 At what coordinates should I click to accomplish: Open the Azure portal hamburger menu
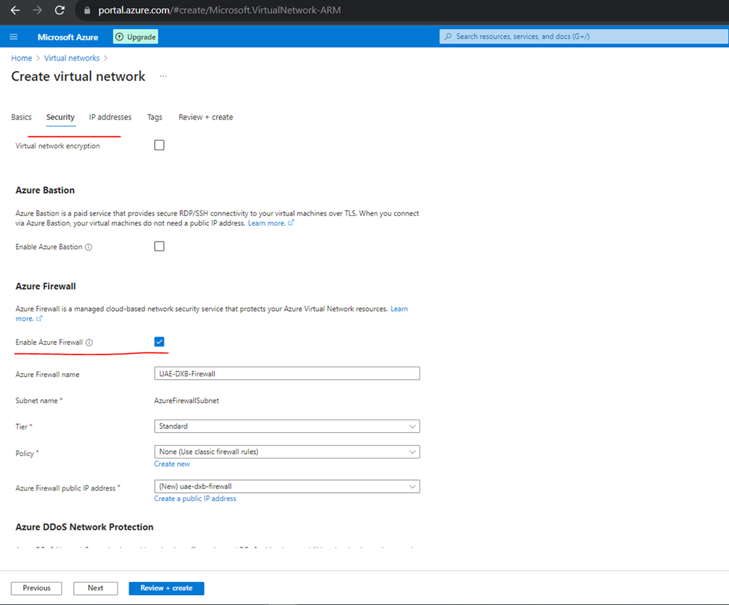pyautogui.click(x=13, y=37)
